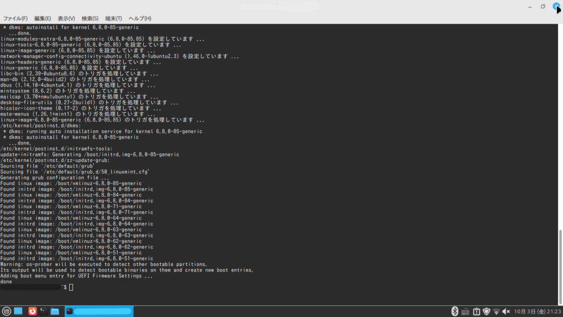563x317 pixels.
Task: Launch a terminal from the panel launcher
Action: [43, 311]
